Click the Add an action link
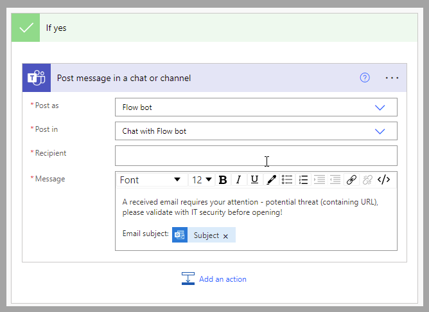Screen dimensions: 429x312 [x=223, y=279]
